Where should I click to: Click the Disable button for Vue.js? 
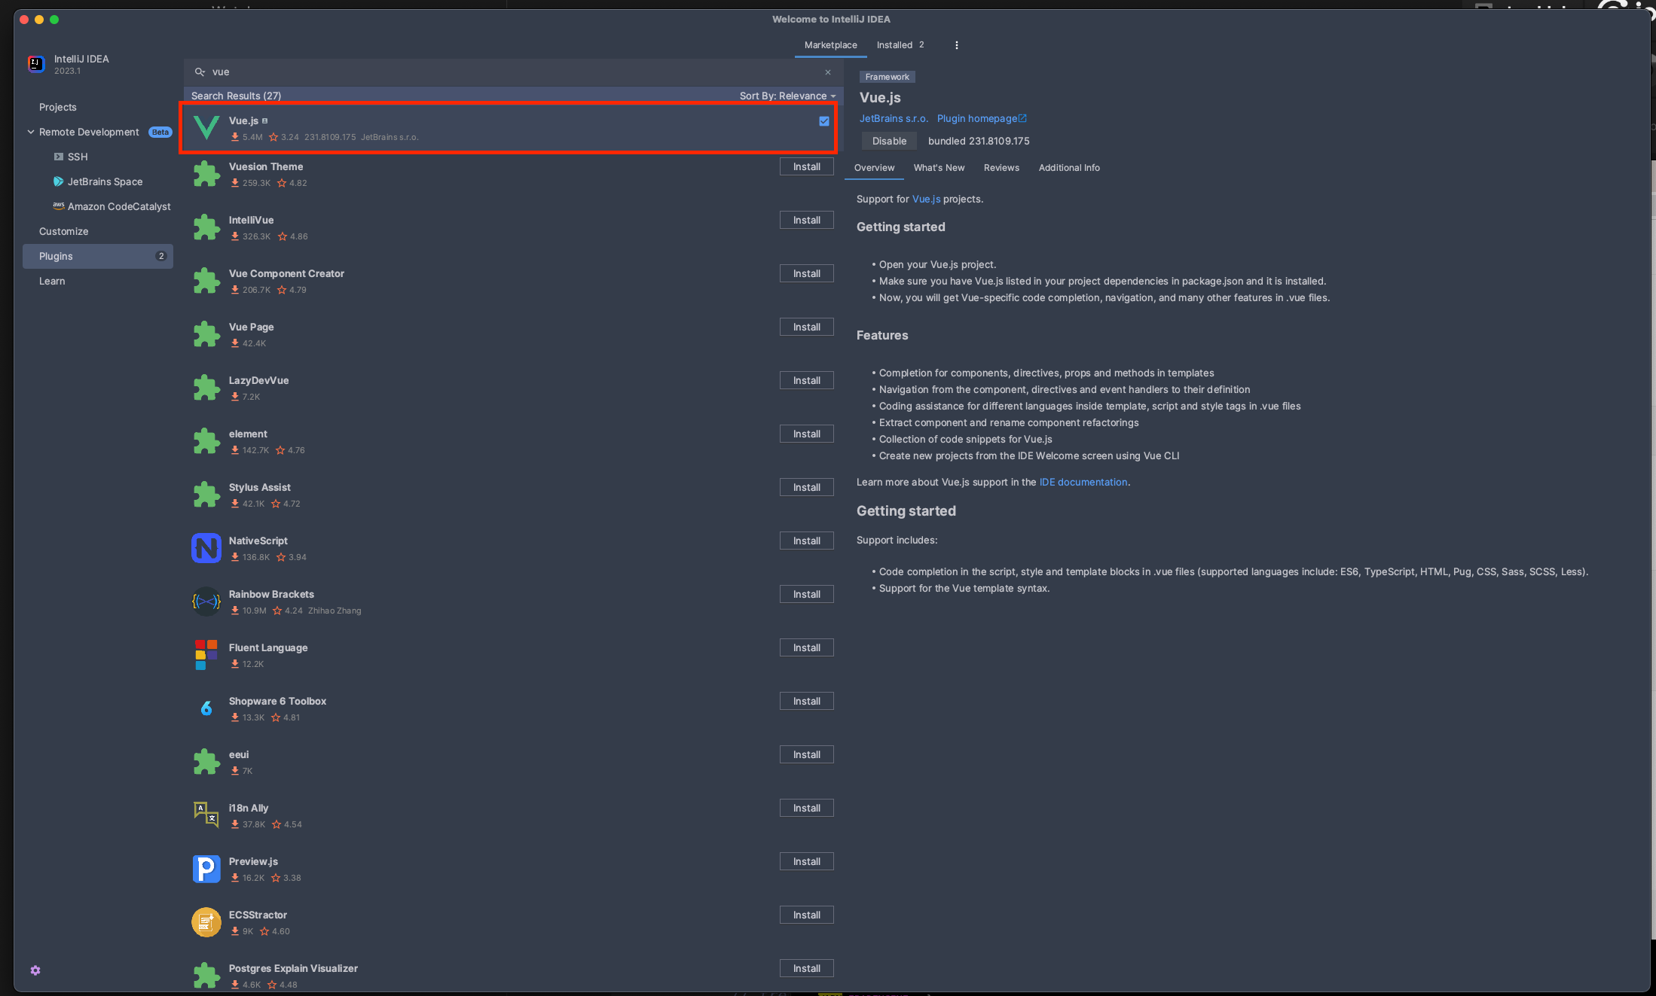pyautogui.click(x=889, y=141)
